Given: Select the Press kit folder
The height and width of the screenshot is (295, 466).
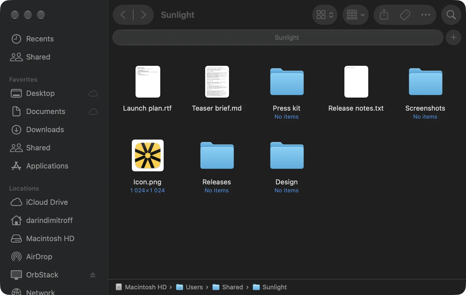Looking at the screenshot, I should click(287, 94).
